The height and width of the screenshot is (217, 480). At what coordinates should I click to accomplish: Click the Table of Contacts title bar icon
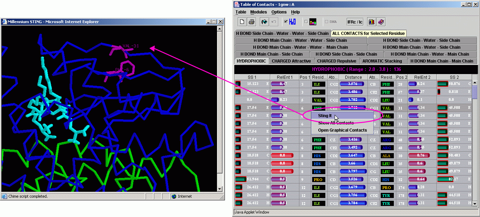237,4
